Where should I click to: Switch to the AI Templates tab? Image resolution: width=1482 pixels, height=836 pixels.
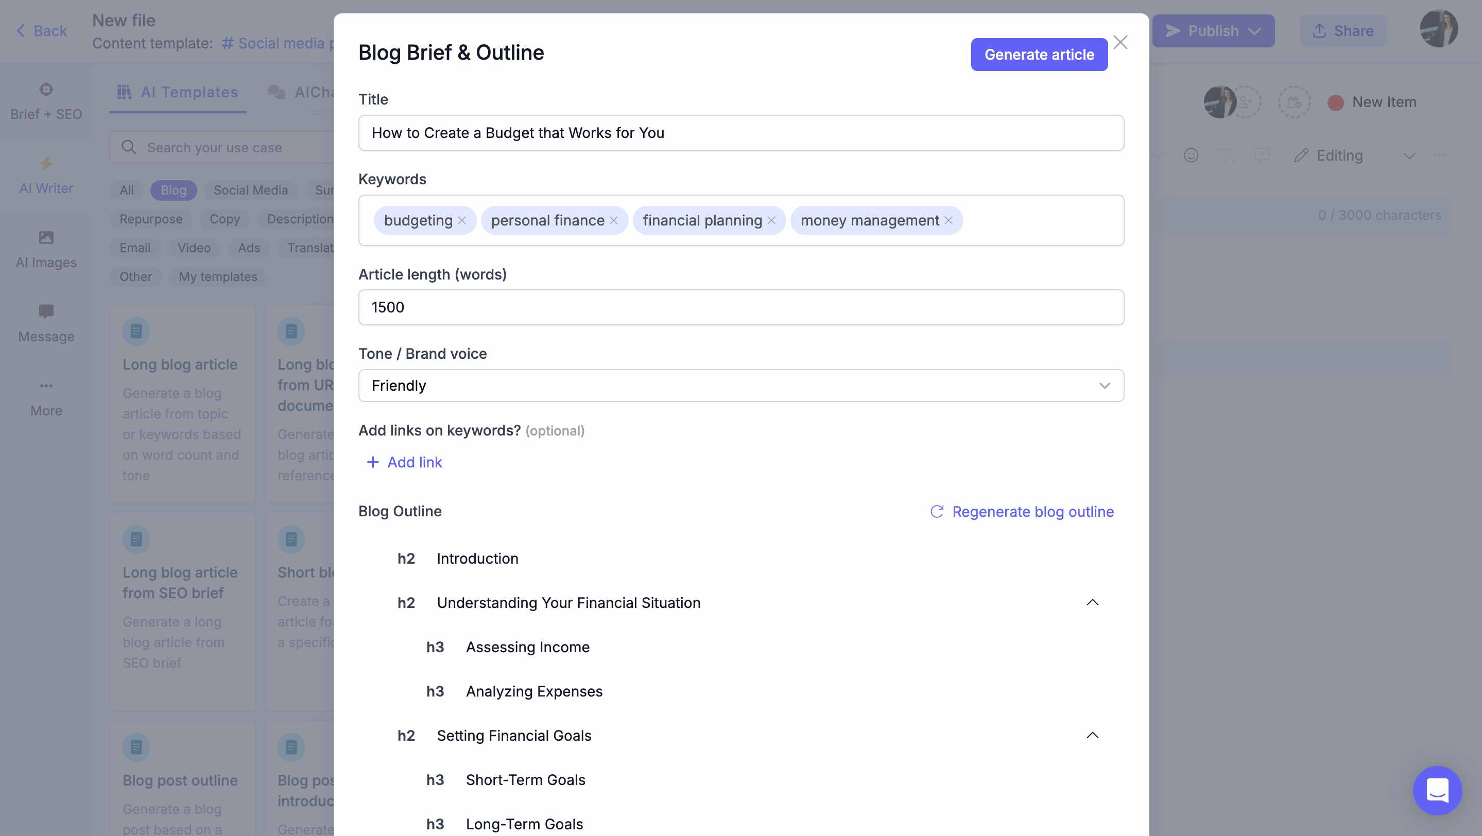[x=178, y=92]
